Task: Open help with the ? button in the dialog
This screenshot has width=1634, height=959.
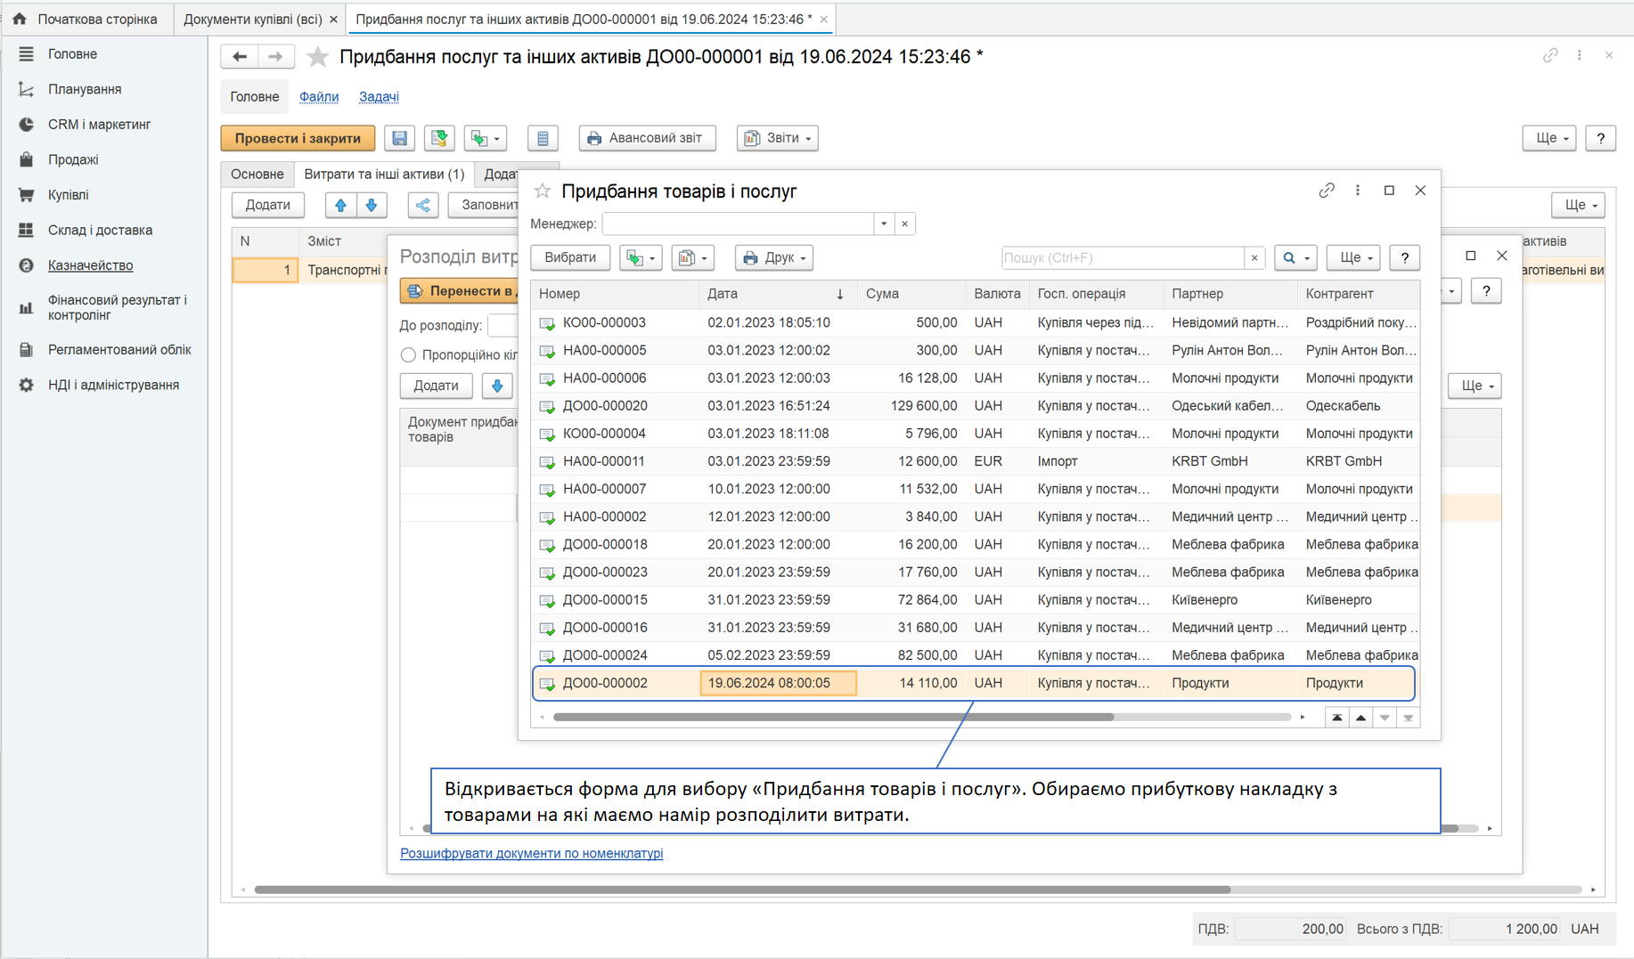Action: 1405,257
